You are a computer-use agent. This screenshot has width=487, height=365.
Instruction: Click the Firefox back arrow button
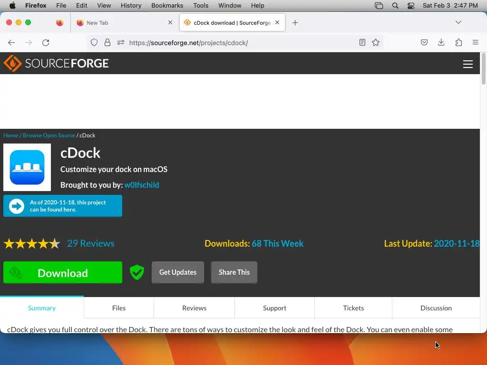tap(11, 42)
